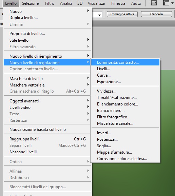175x196 pixels.
Task: Select Vividezza... adjustment
Action: click(125, 91)
